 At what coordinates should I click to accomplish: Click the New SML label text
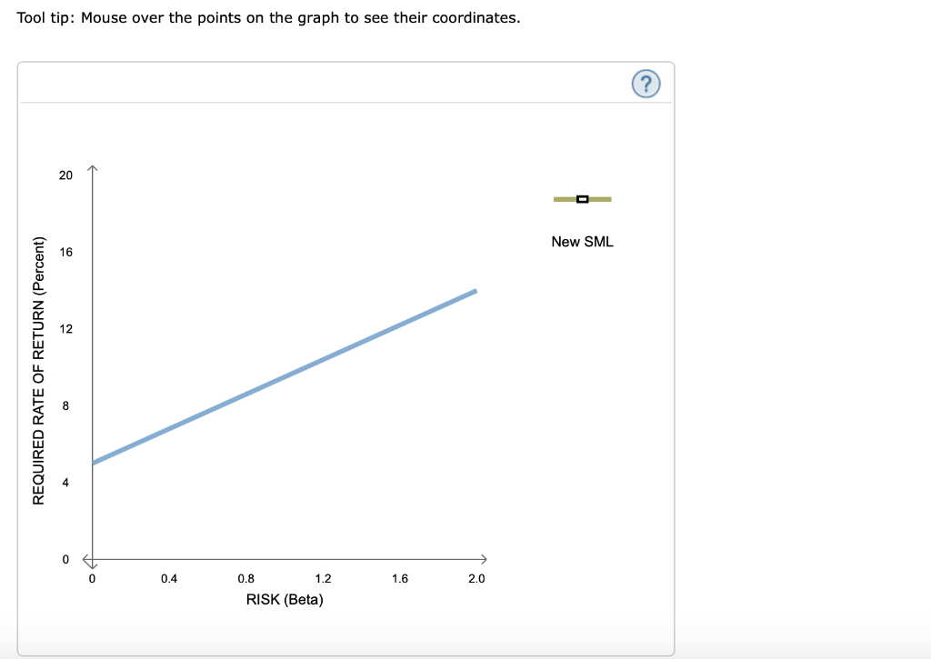point(583,241)
